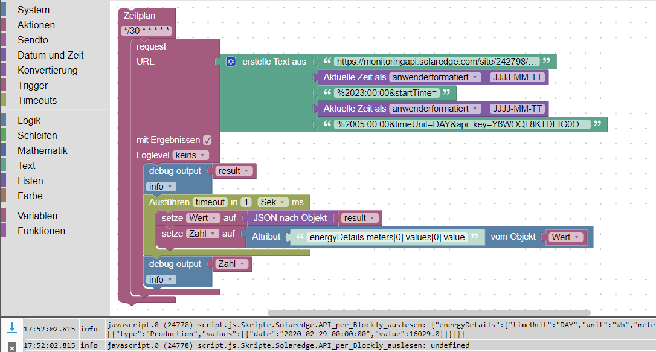This screenshot has width=656, height=352.
Task: Edit the energyDetails.meters attribute path field
Action: (x=387, y=237)
